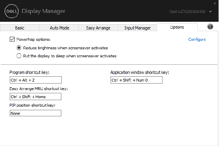Click the 'PIP position shortcut key:' label

(x=33, y=105)
